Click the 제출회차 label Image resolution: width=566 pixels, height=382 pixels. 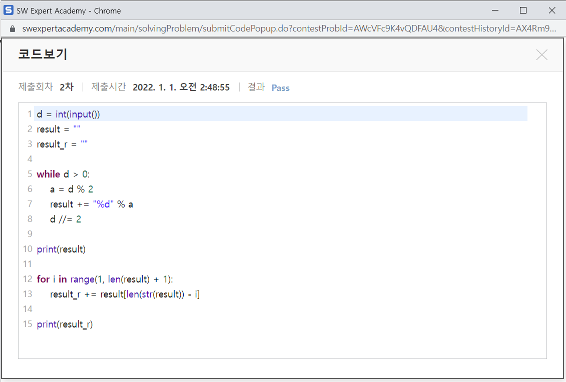[x=36, y=87]
